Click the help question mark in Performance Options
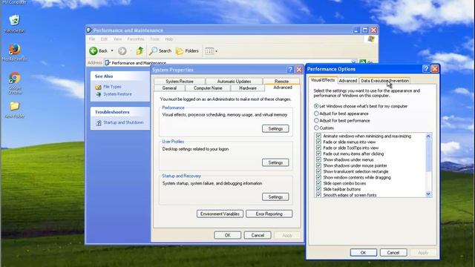Image resolution: width=475 pixels, height=267 pixels. pyautogui.click(x=426, y=69)
